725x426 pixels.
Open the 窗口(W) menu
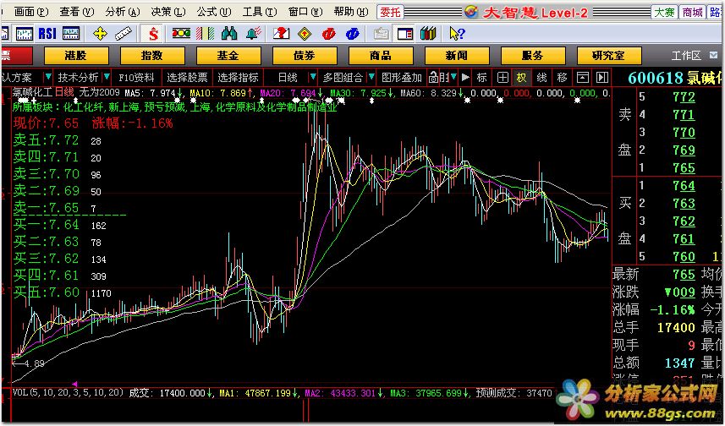point(305,12)
